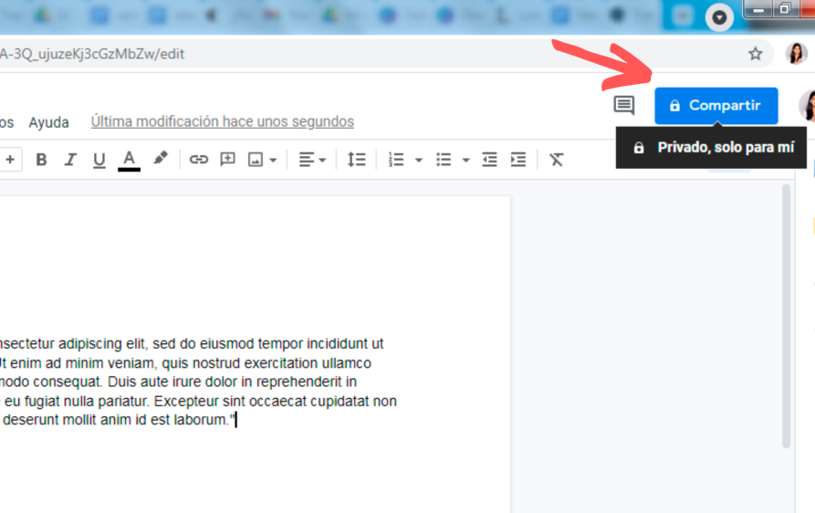Apply a bulleted list
The image size is (815, 513).
pos(444,160)
